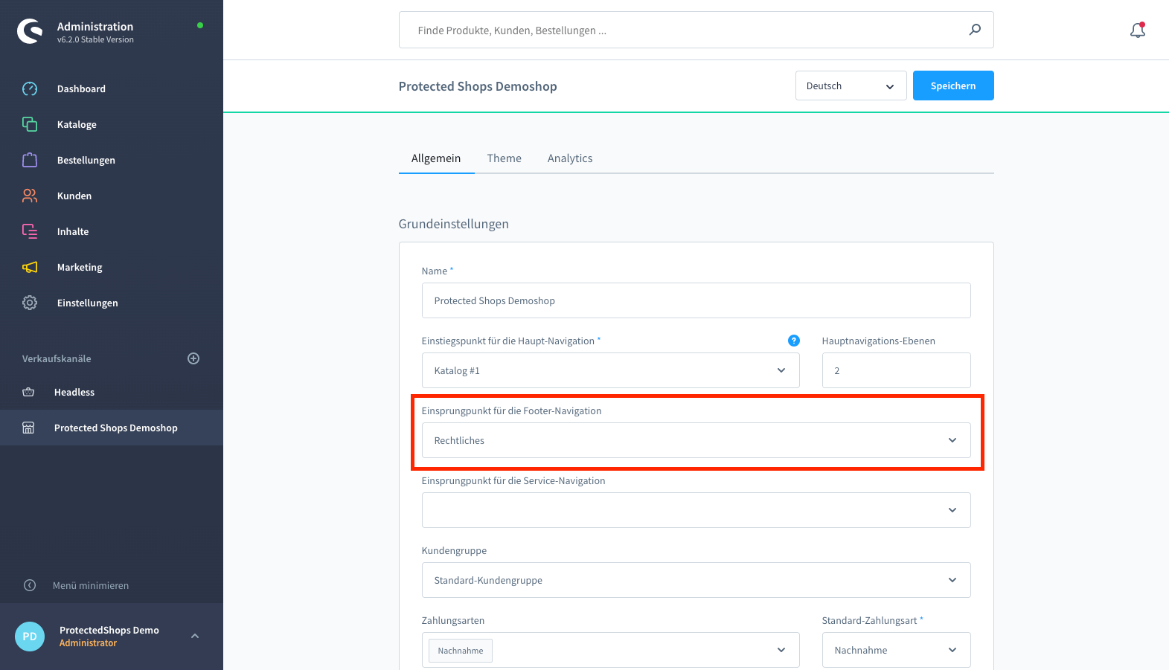Open Einstellungen via the gear icon
Image resolution: width=1169 pixels, height=670 pixels.
pyautogui.click(x=30, y=303)
